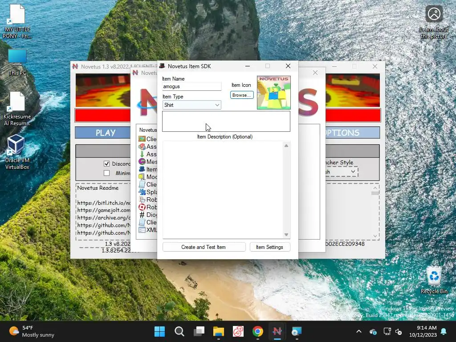
Task: Select the Spla entry with blue puzzle icon
Action: pyautogui.click(x=148, y=192)
